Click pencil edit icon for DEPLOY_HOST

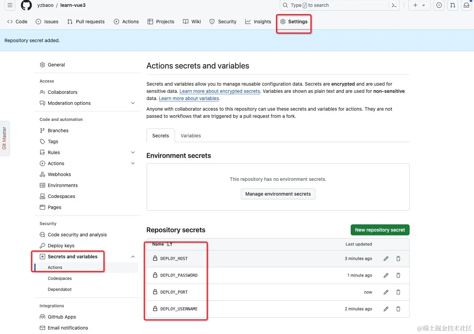386,259
